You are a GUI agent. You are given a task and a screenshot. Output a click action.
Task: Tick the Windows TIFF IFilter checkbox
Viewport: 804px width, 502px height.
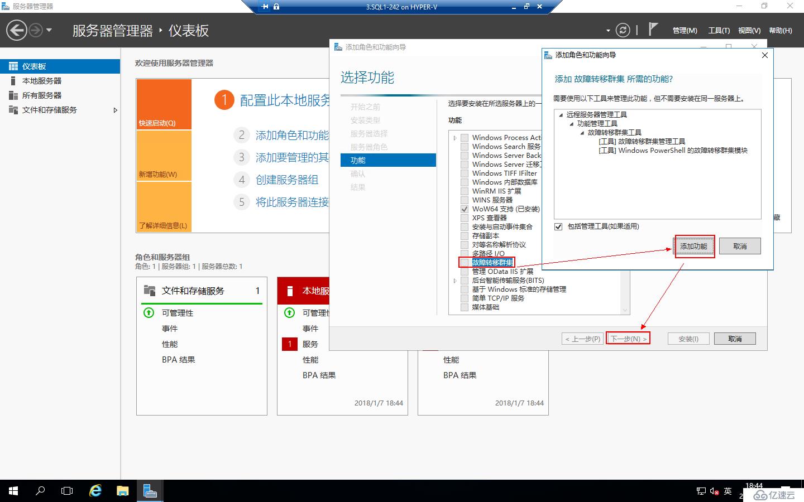click(465, 173)
